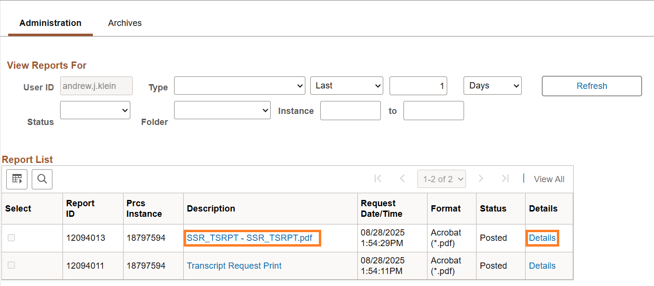Open the Transcript Request Print report
The width and height of the screenshot is (654, 286).
tap(234, 265)
